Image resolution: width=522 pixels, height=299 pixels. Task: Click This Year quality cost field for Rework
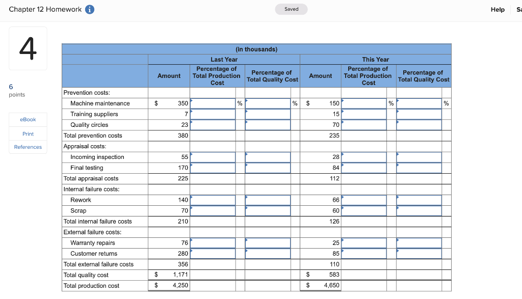coord(419,200)
